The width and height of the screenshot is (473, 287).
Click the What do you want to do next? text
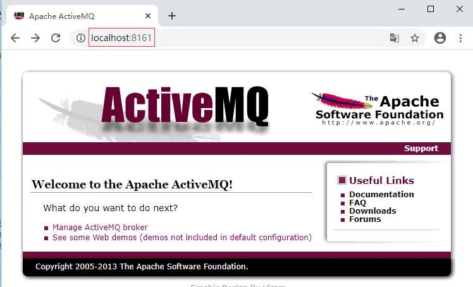(111, 208)
